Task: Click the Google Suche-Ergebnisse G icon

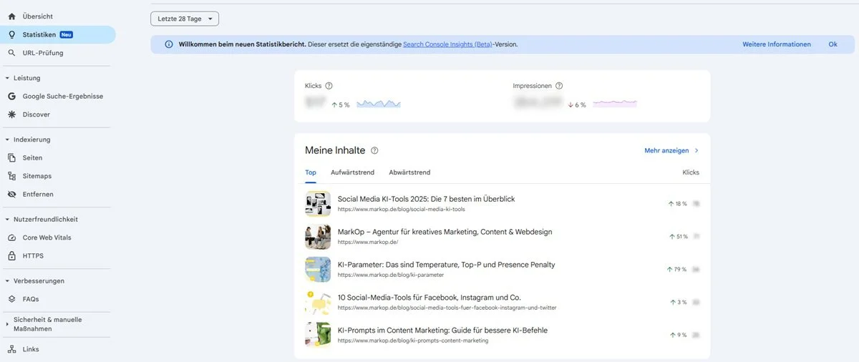Action: tap(11, 96)
